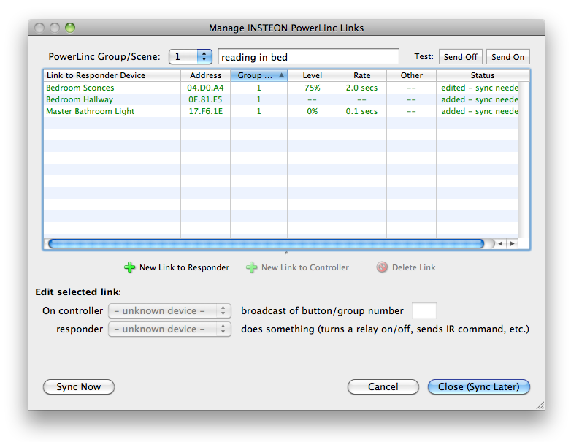571x442 pixels.
Task: Click the Sync Now button
Action: tap(79, 387)
